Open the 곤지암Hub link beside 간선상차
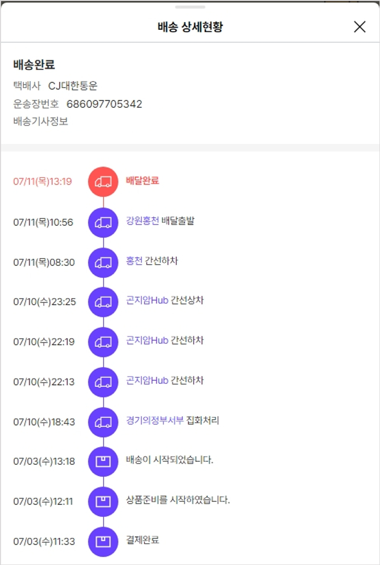 [147, 301]
